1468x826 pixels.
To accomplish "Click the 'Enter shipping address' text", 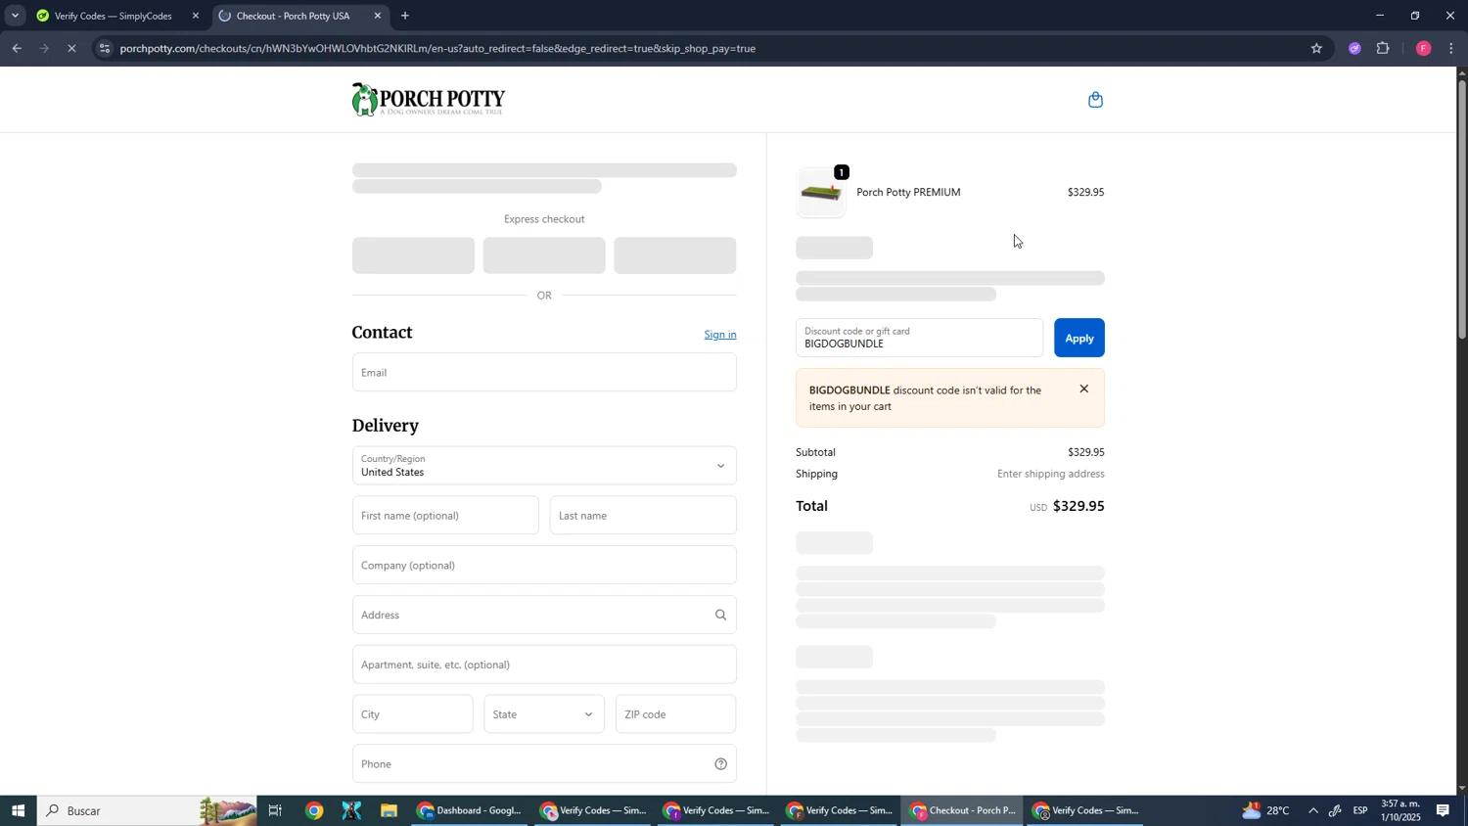I will [x=1050, y=475].
